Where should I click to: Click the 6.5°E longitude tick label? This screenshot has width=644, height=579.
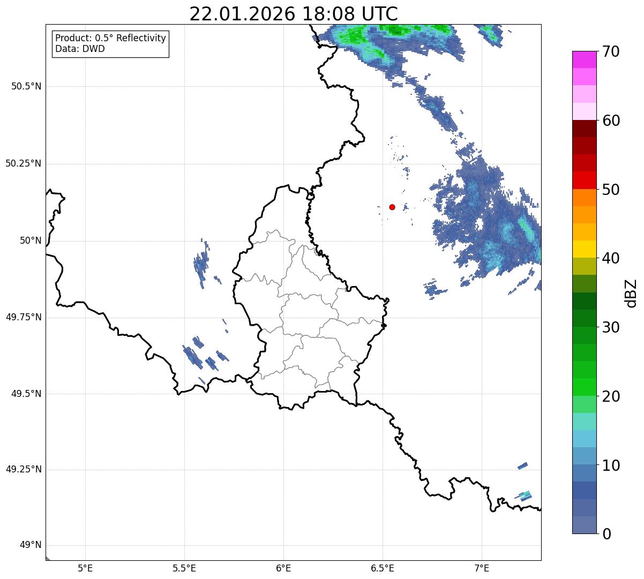pyautogui.click(x=383, y=568)
